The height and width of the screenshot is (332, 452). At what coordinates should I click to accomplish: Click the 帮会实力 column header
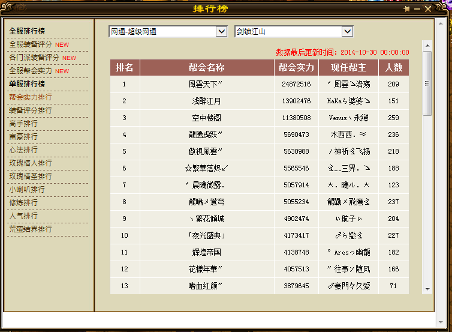pyautogui.click(x=296, y=67)
